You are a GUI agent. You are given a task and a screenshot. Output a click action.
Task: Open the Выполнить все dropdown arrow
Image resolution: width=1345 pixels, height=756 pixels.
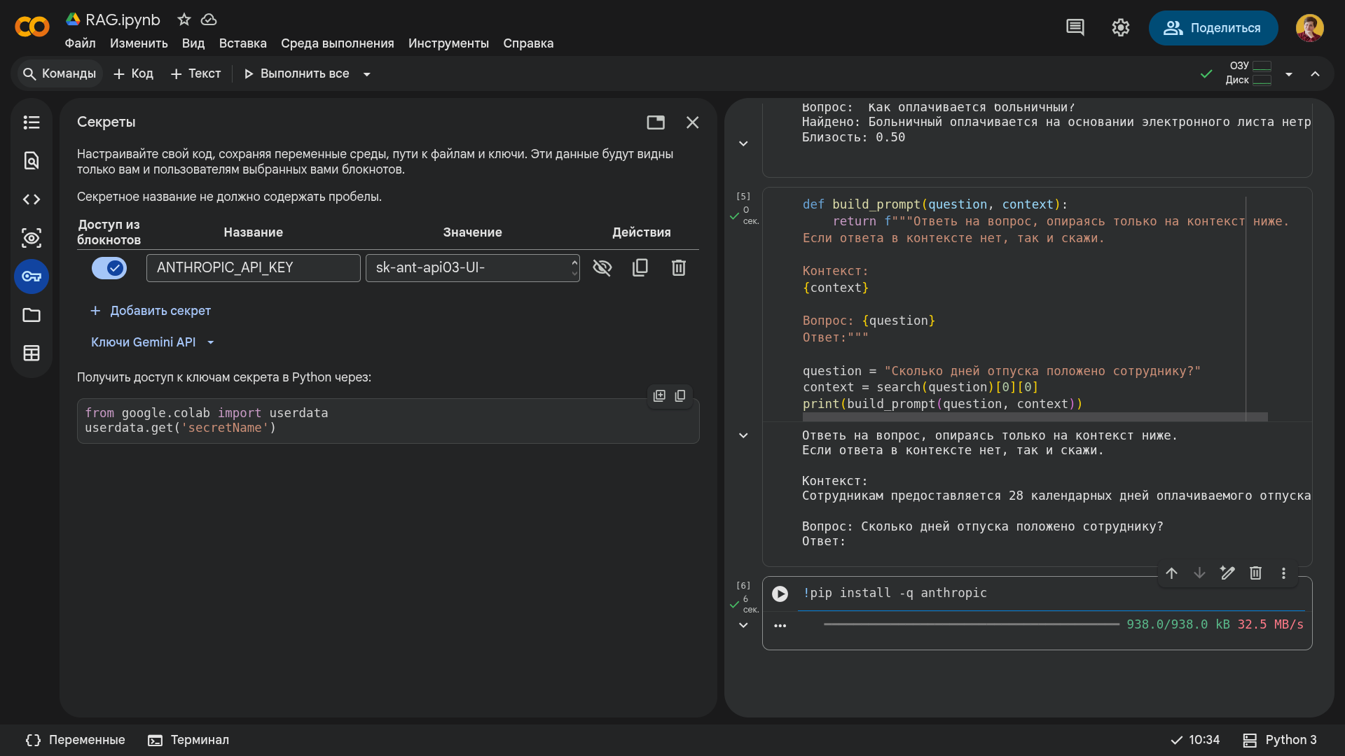click(366, 74)
